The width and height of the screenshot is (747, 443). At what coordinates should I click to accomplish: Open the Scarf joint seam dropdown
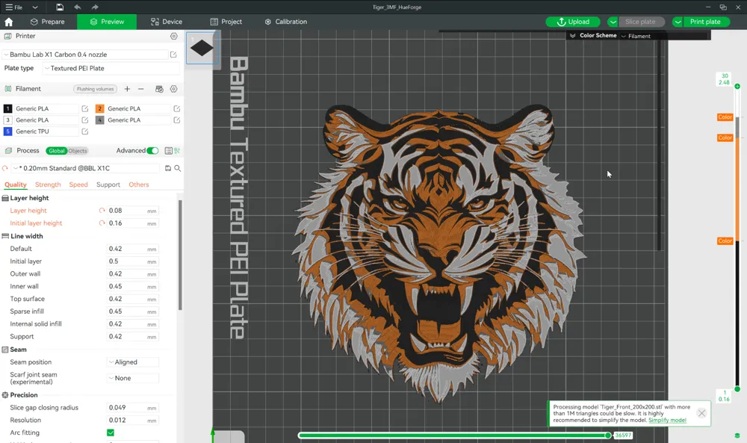133,378
